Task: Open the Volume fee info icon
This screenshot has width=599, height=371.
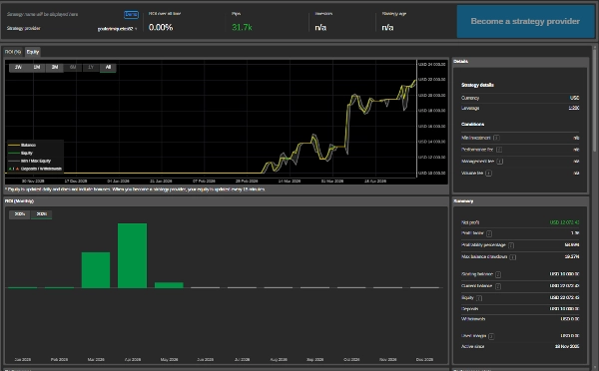Action: point(488,174)
